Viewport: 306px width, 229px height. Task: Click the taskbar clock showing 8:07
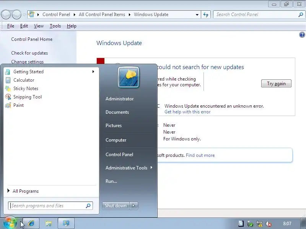[287, 224]
